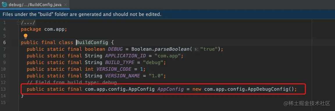Screen dimensions: 335x111
Task: Click the DEBUG constant name
Action: coord(115,49)
